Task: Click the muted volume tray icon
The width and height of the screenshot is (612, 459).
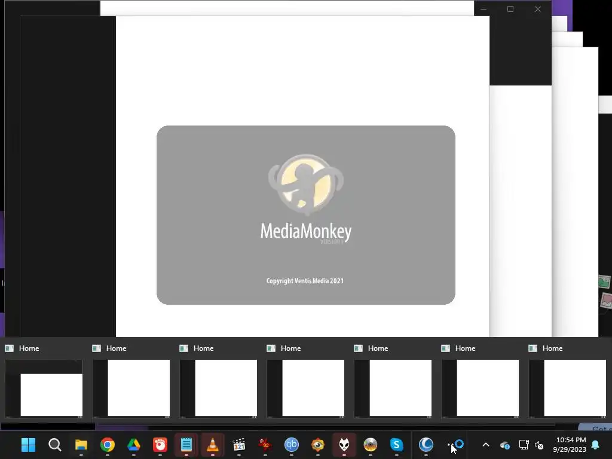Action: coord(539,445)
